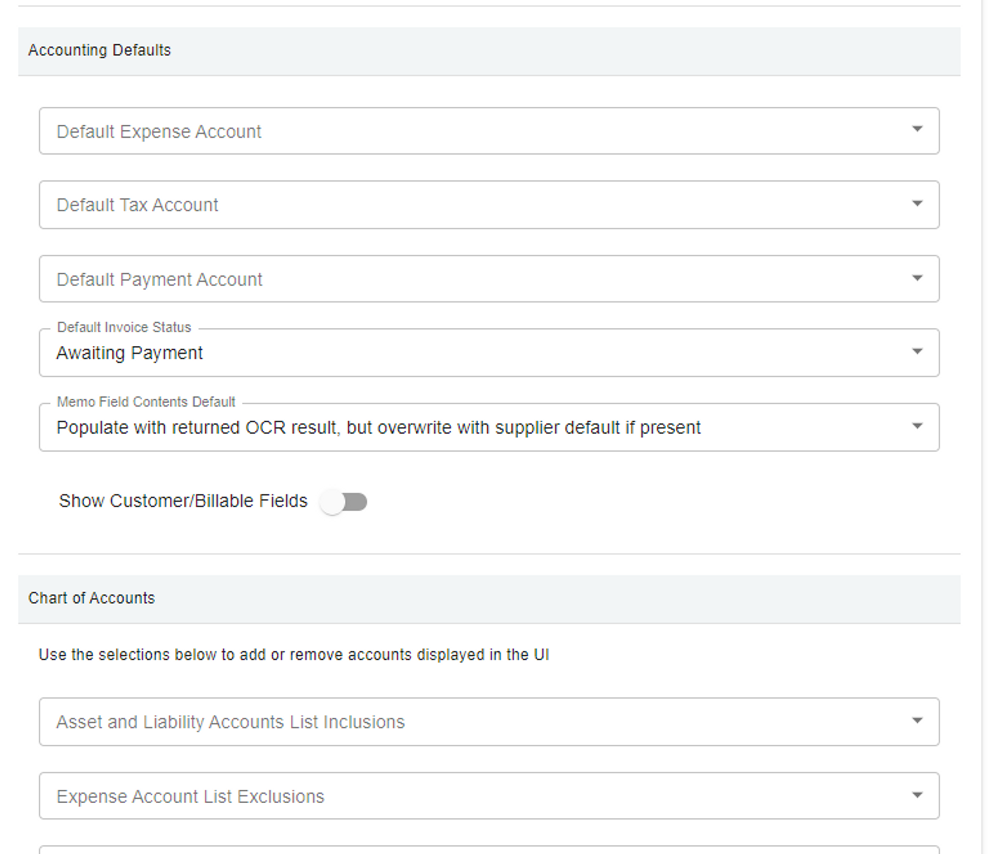Open the Default Tax Account field

click(x=454, y=205)
